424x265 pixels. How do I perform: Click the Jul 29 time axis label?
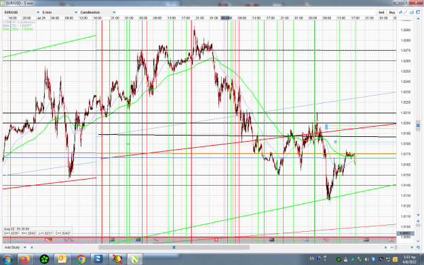point(41,18)
